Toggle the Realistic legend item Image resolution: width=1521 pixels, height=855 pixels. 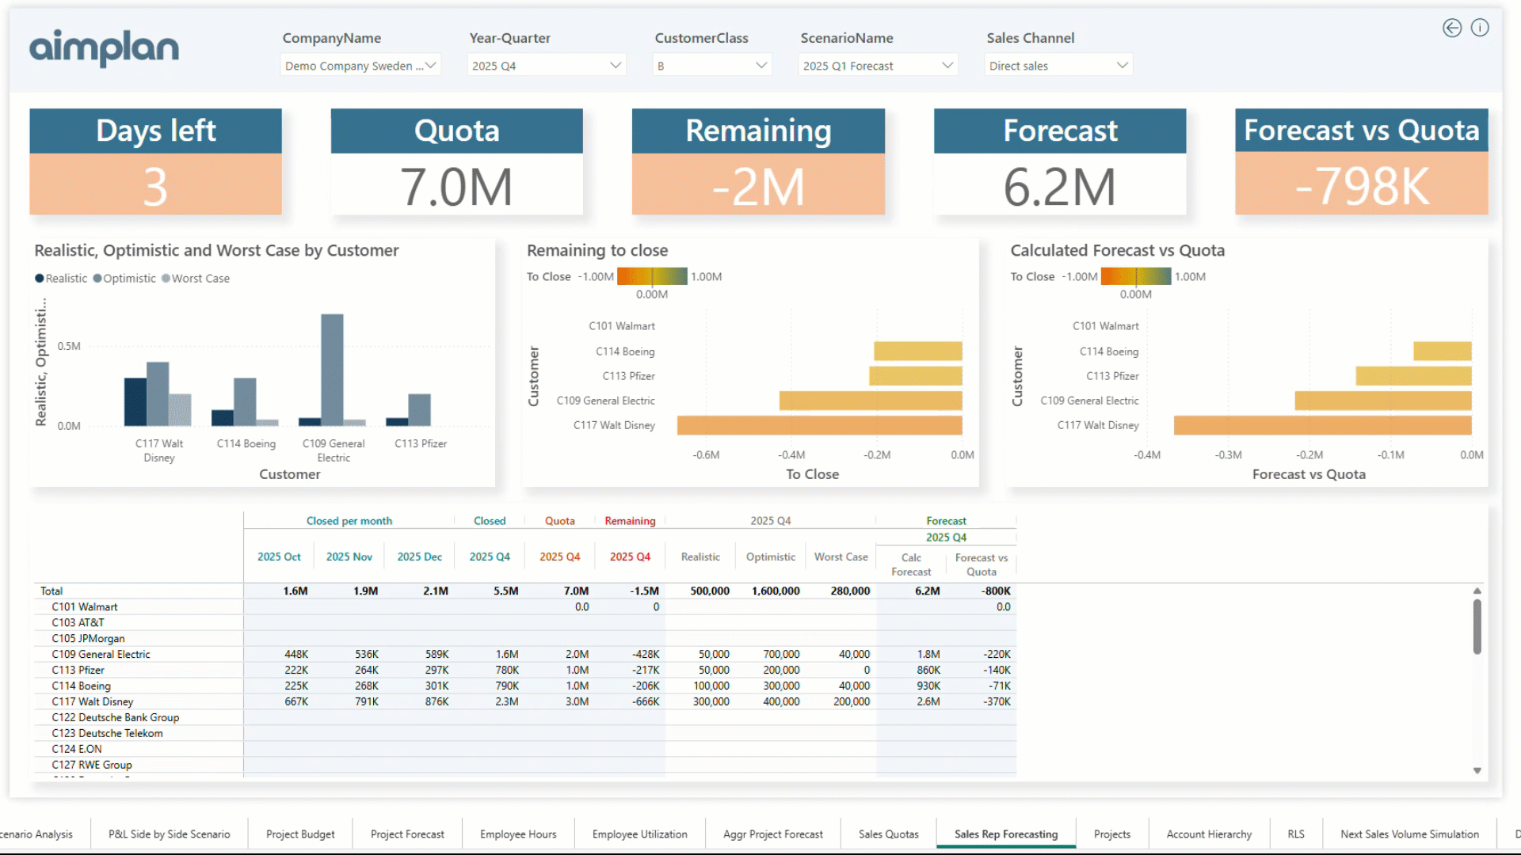[60, 278]
